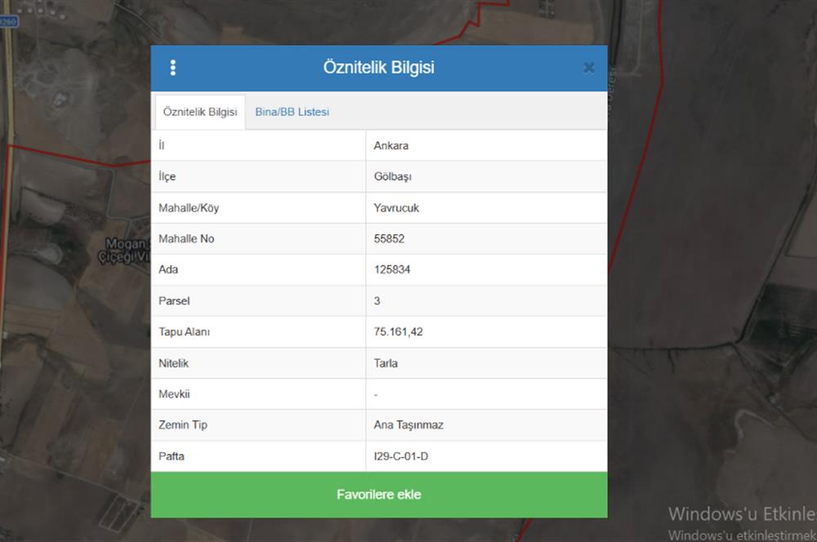Click the Ada number 125834
Image resolution: width=817 pixels, height=542 pixels.
pos(392,269)
